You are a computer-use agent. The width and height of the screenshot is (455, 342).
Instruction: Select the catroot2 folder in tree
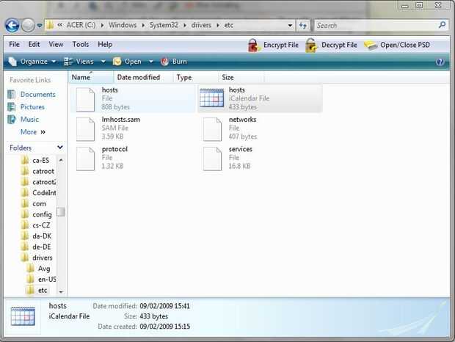[x=39, y=182]
